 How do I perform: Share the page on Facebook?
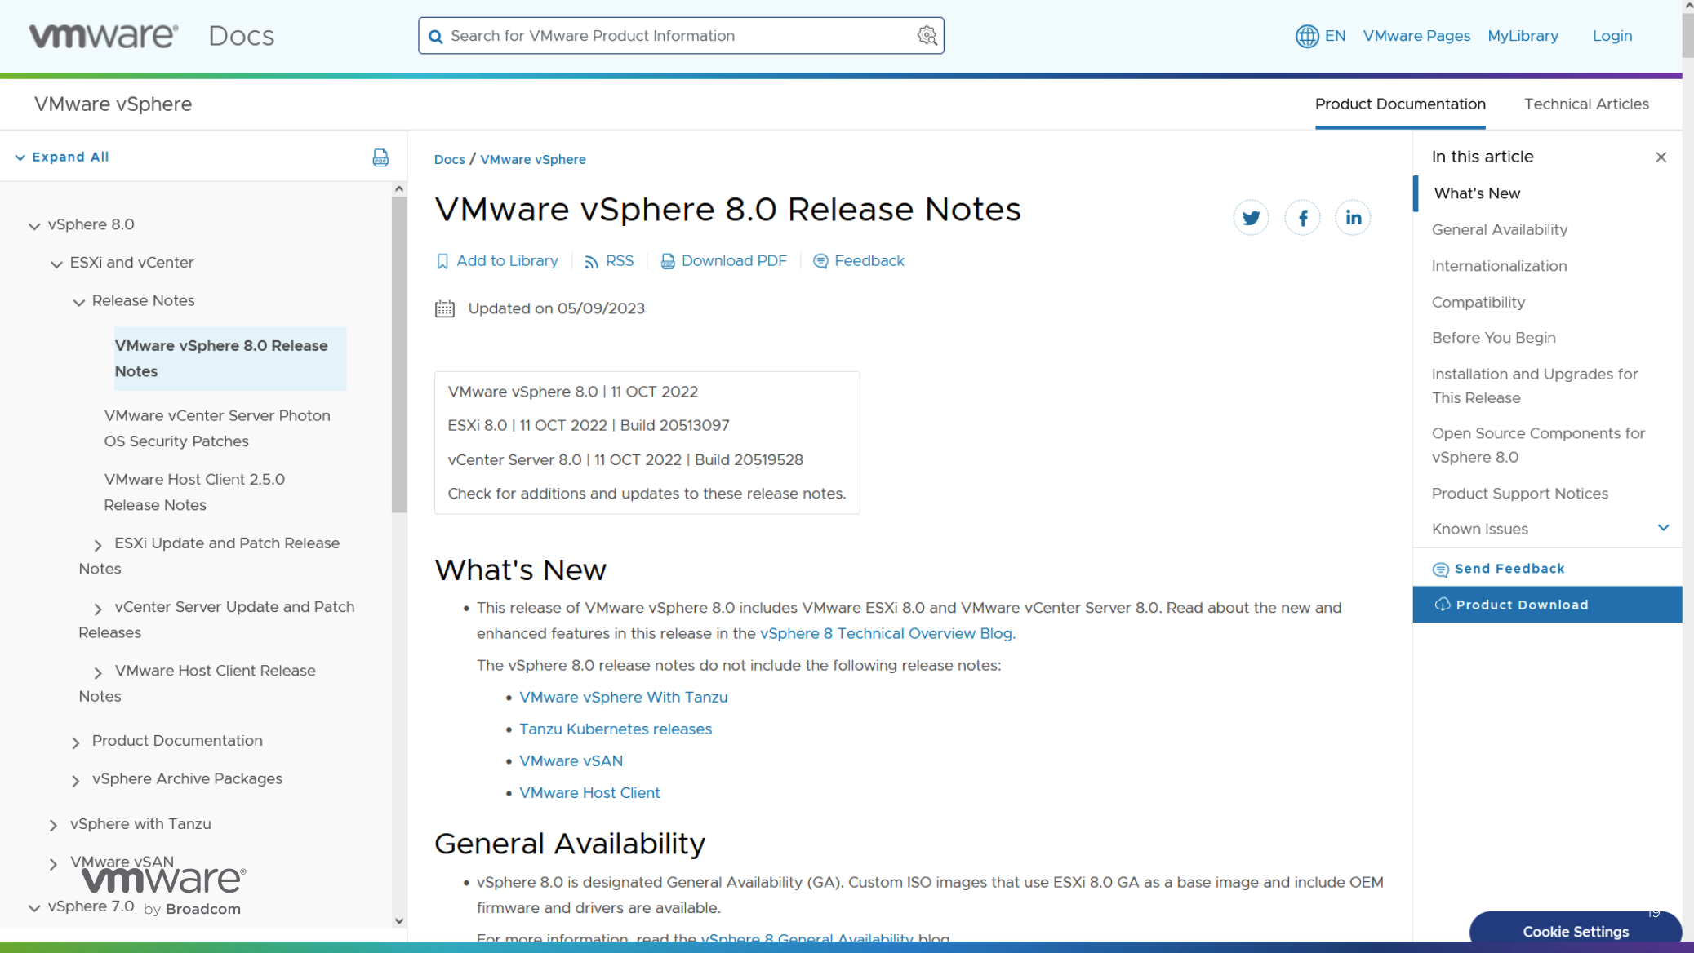click(x=1302, y=218)
